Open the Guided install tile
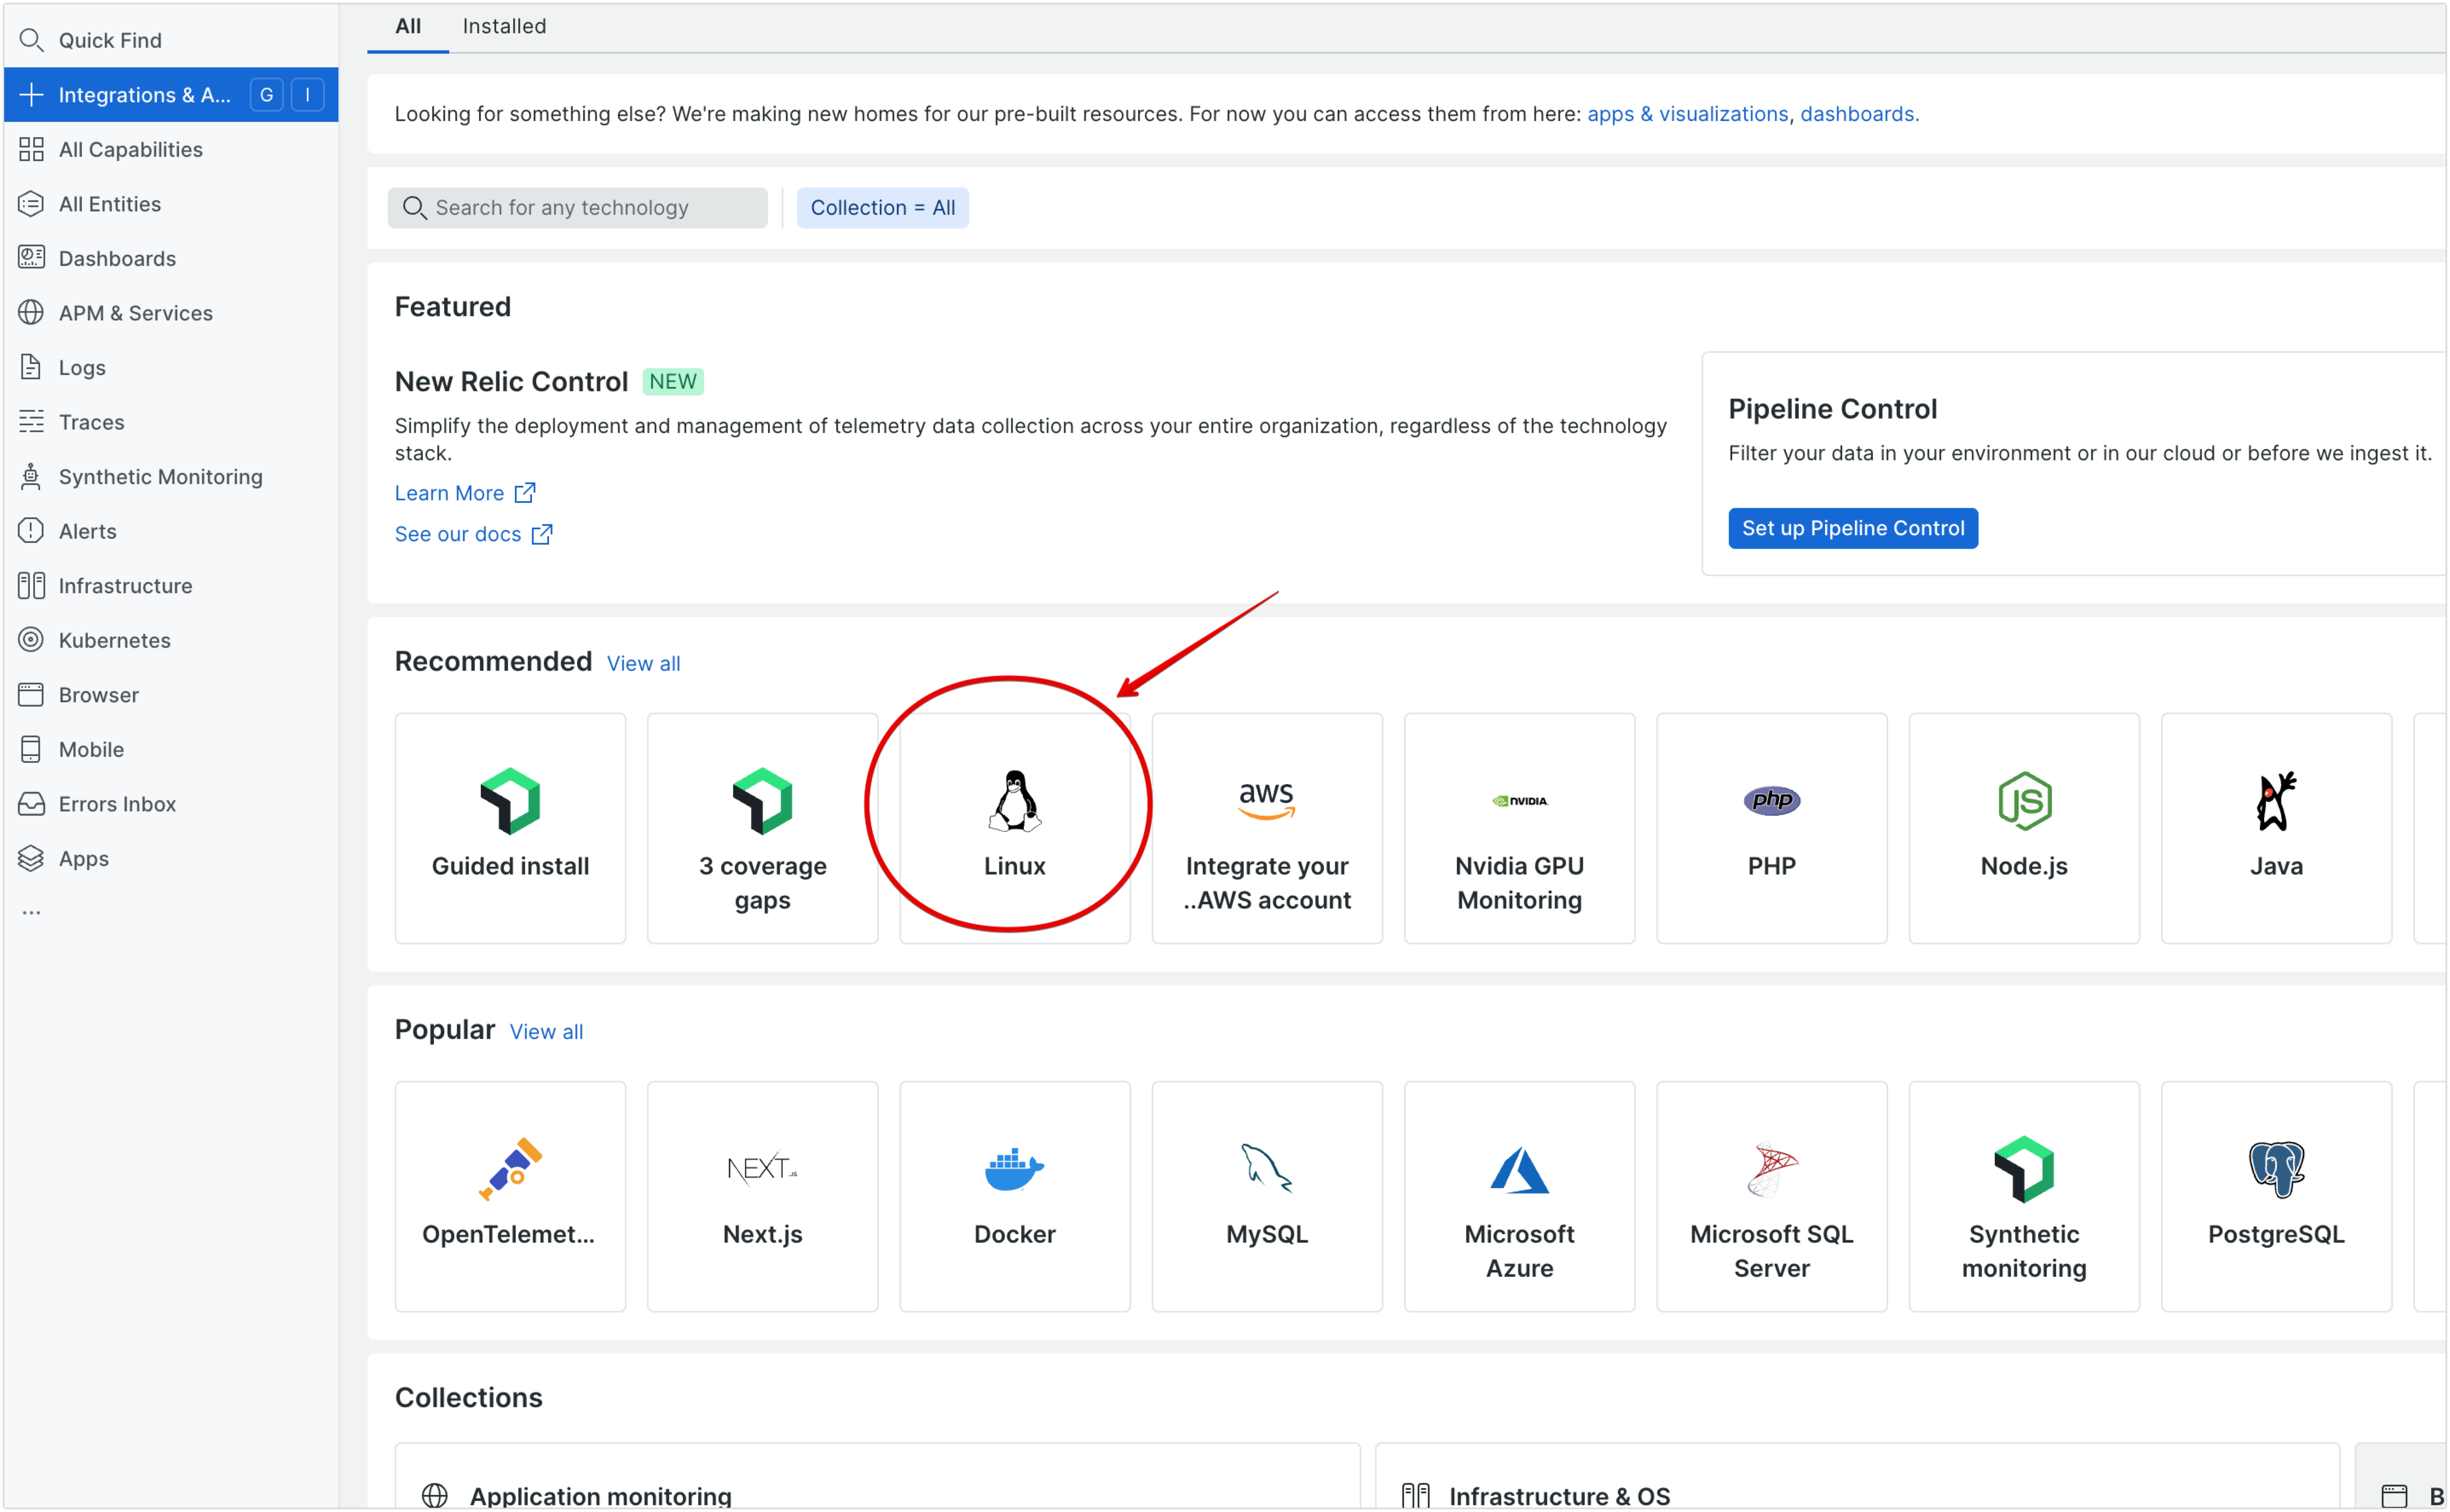Image resolution: width=2450 pixels, height=1512 pixels. pyautogui.click(x=510, y=828)
